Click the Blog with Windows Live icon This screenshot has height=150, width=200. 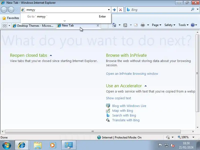pos(108,106)
